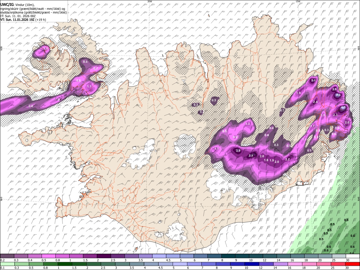Click the '1.7' snowfall value on the map
Screen dimensions: 360x270
[312, 126]
